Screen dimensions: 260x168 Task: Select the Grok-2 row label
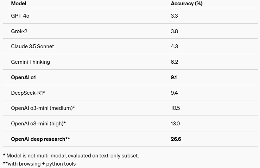pyautogui.click(x=19, y=31)
